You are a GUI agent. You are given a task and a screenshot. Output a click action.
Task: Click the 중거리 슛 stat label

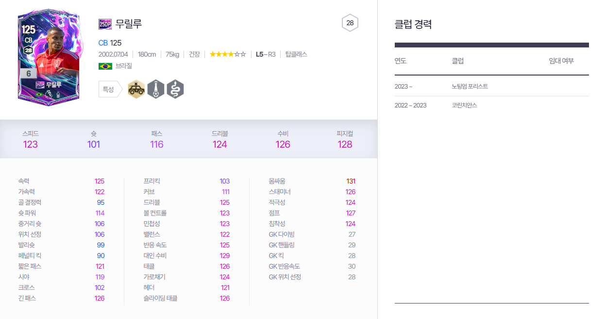click(x=30, y=224)
